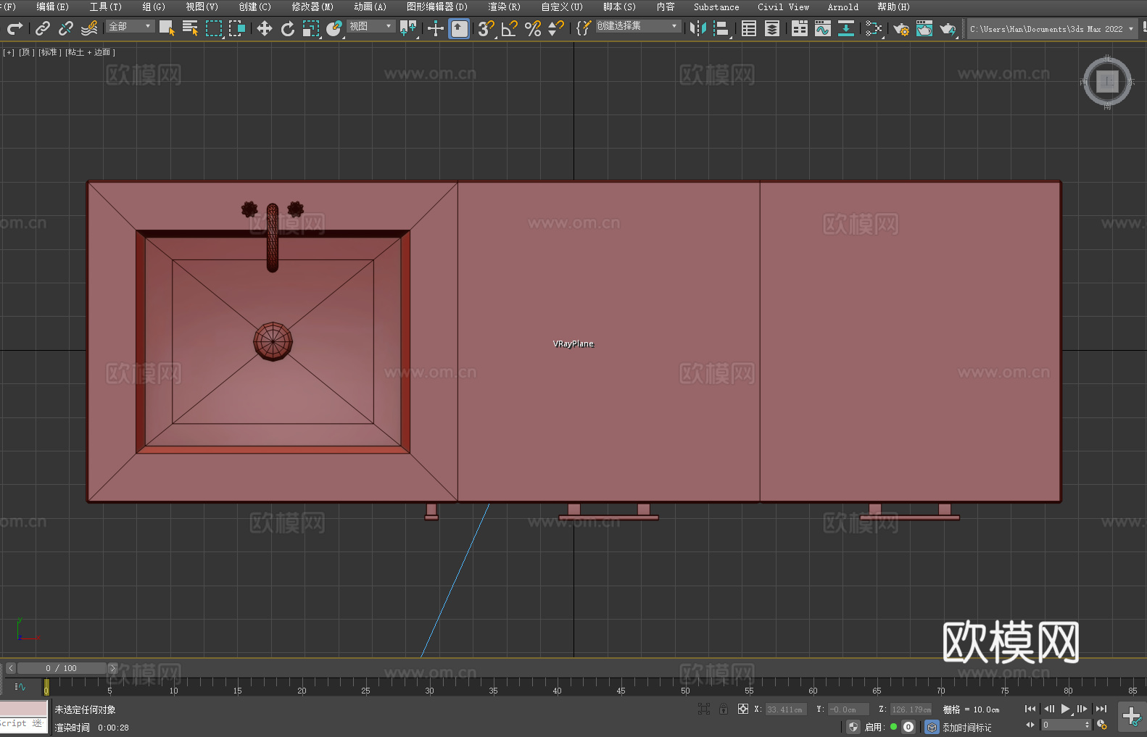Click the X coordinate field
The height and width of the screenshot is (737, 1147).
pos(785,709)
